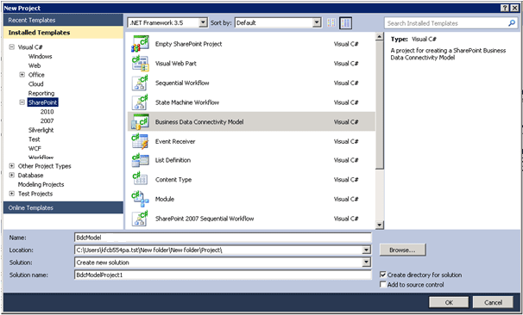Select the Test category under Visual C#
The height and width of the screenshot is (315, 523).
(x=34, y=139)
